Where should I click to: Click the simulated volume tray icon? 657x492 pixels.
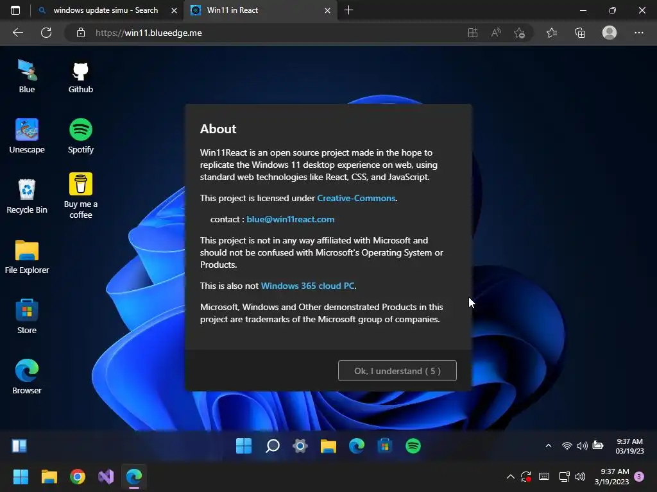point(582,446)
